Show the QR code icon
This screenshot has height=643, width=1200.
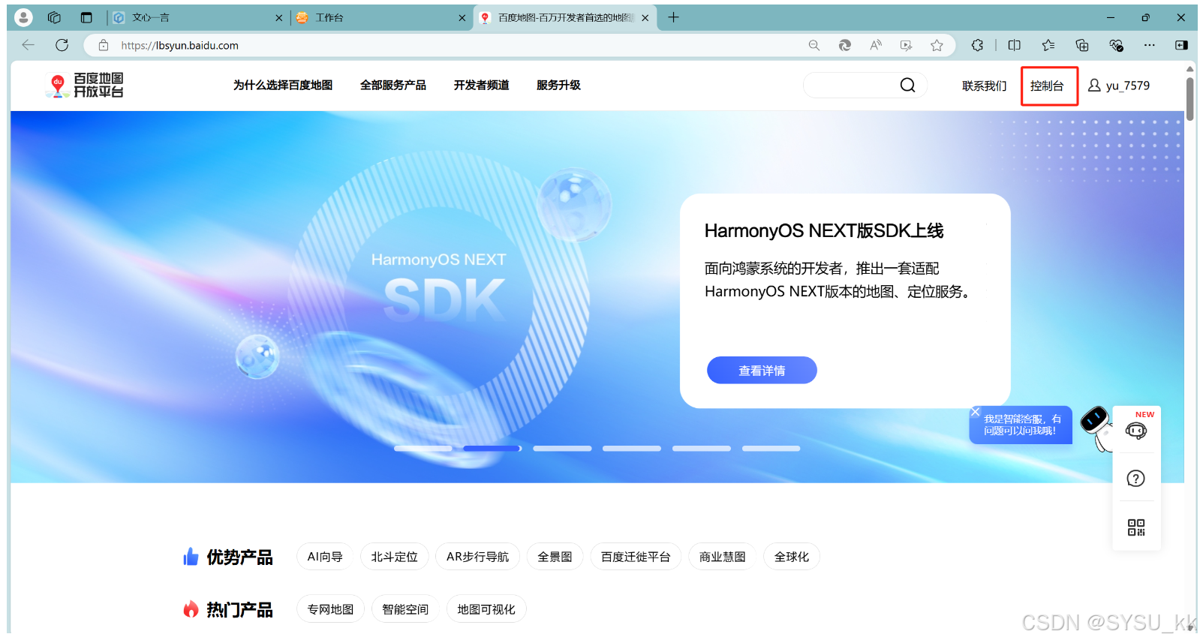point(1135,527)
